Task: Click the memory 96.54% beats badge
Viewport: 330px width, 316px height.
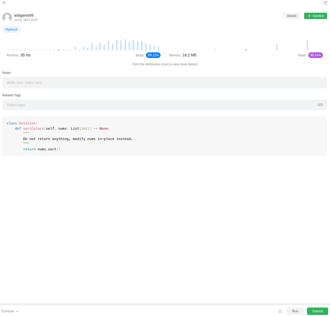Action: coord(315,55)
